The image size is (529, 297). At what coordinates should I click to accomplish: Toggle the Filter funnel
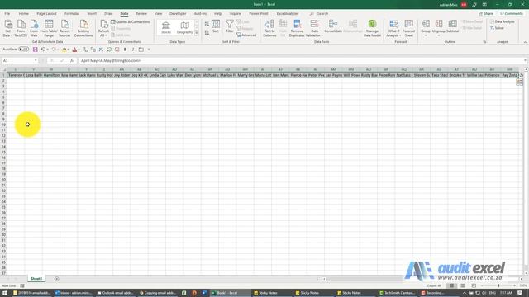(x=230, y=26)
